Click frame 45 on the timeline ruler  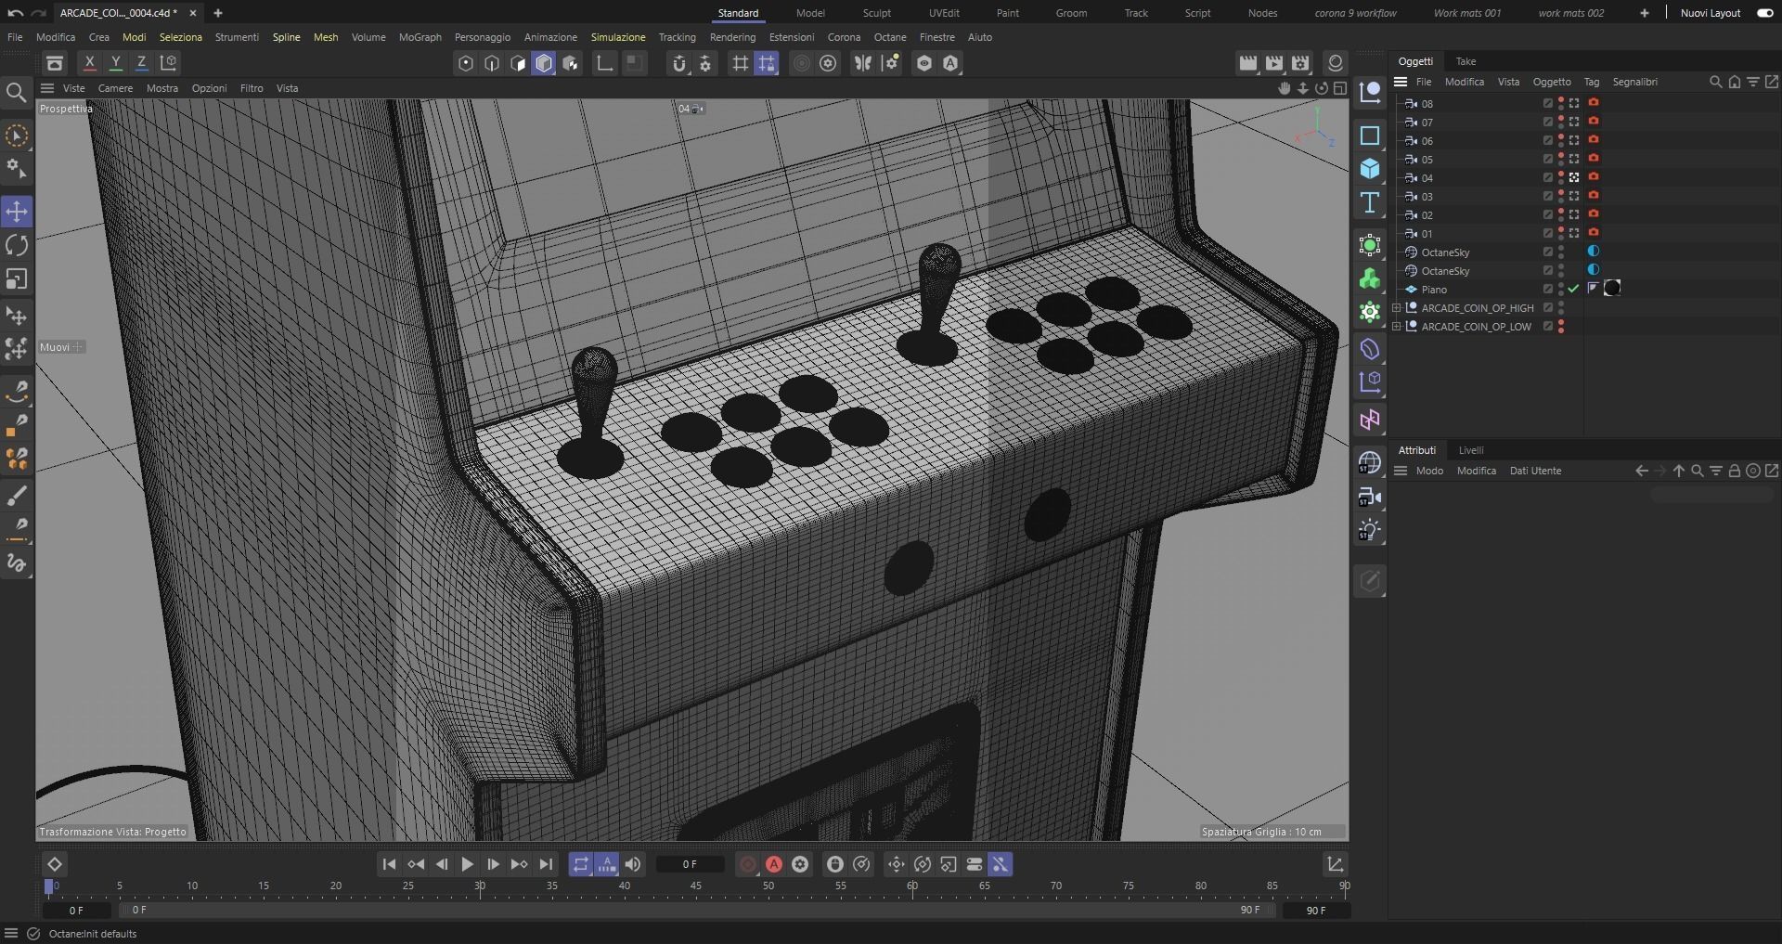(x=696, y=886)
